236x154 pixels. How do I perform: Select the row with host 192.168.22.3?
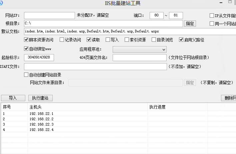point(119,124)
